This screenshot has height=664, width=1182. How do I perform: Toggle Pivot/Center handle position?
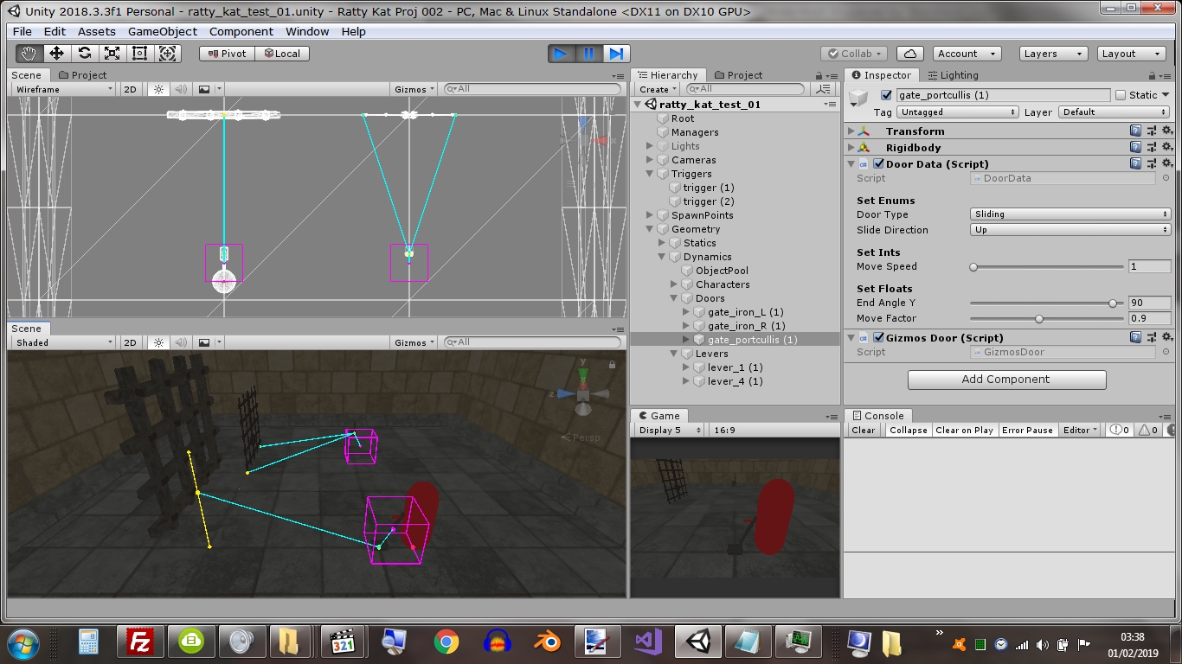(228, 54)
